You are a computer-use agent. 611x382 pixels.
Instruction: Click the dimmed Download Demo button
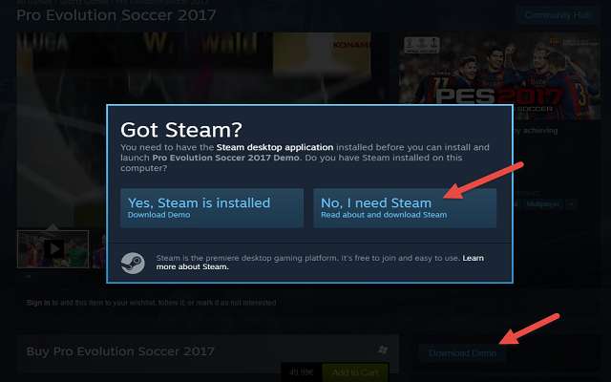[462, 353]
